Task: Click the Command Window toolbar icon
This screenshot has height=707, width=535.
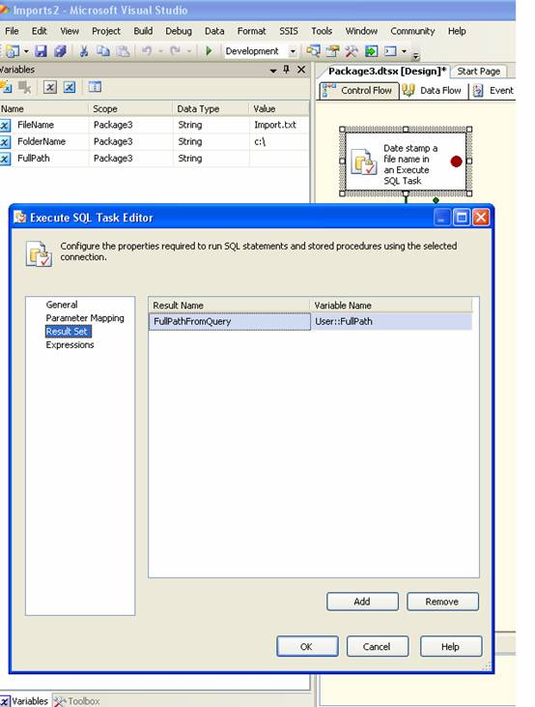Action: 390,51
